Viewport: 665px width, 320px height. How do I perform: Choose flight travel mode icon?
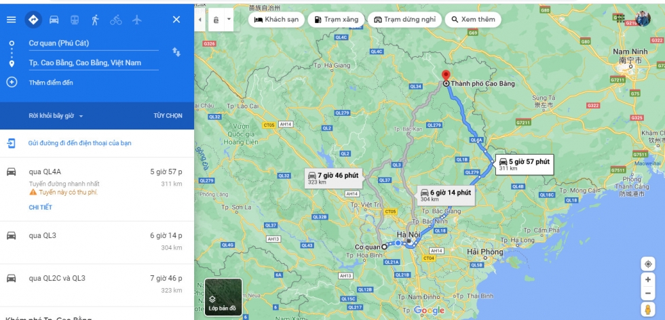point(136,20)
